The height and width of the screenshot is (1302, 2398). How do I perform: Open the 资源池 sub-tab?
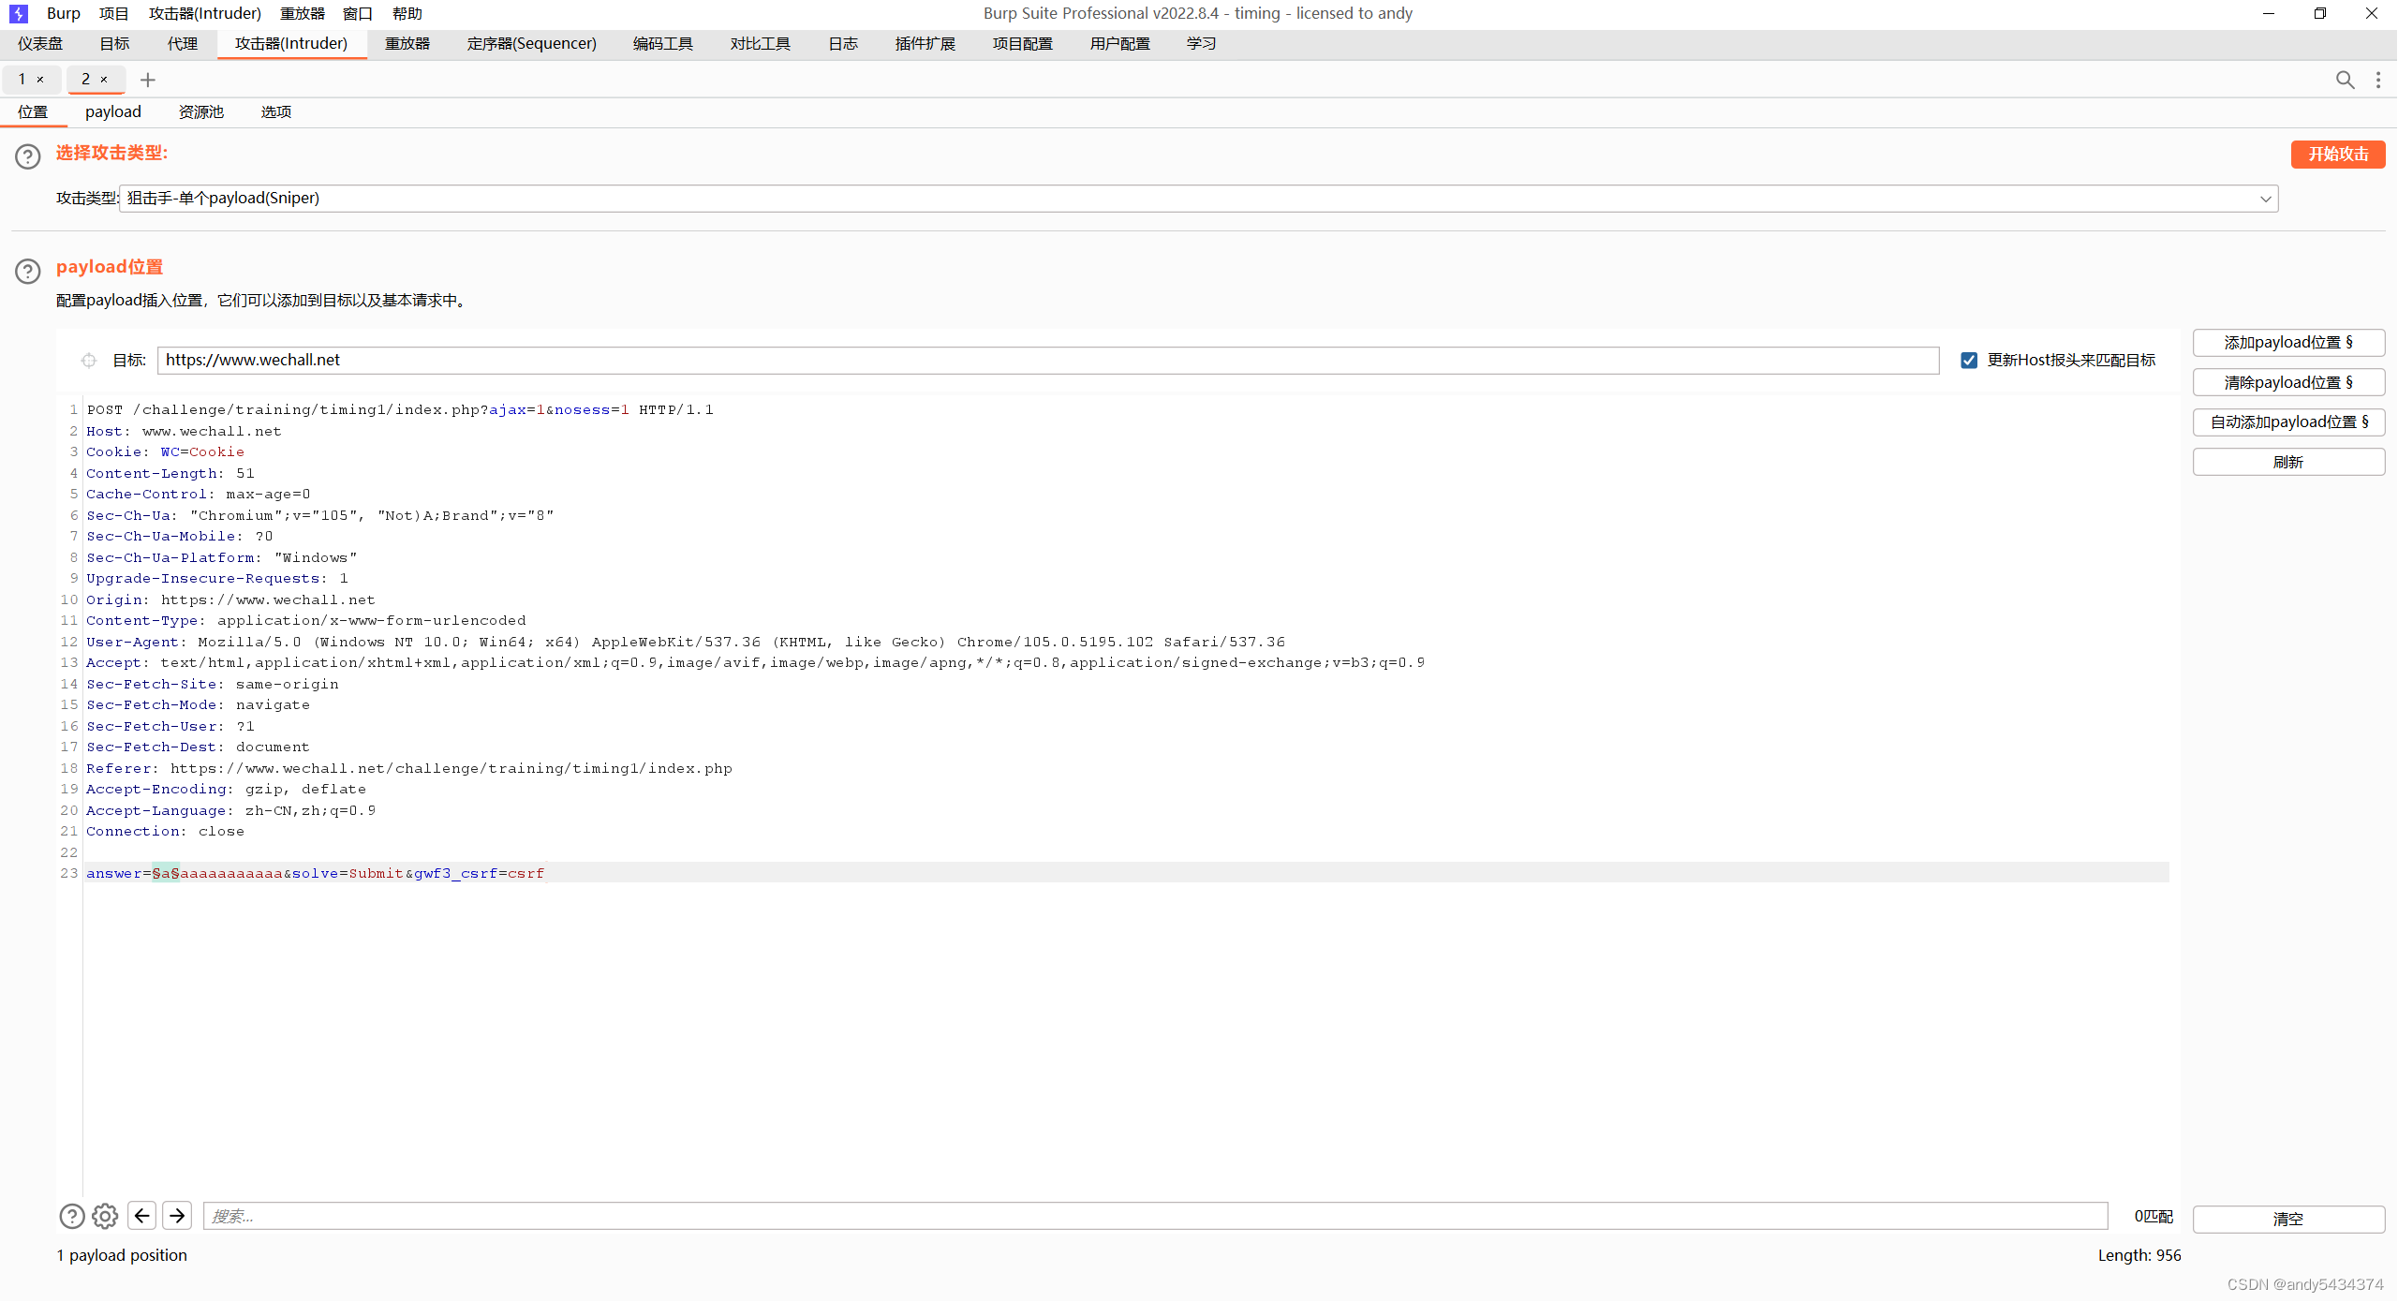[x=201, y=111]
